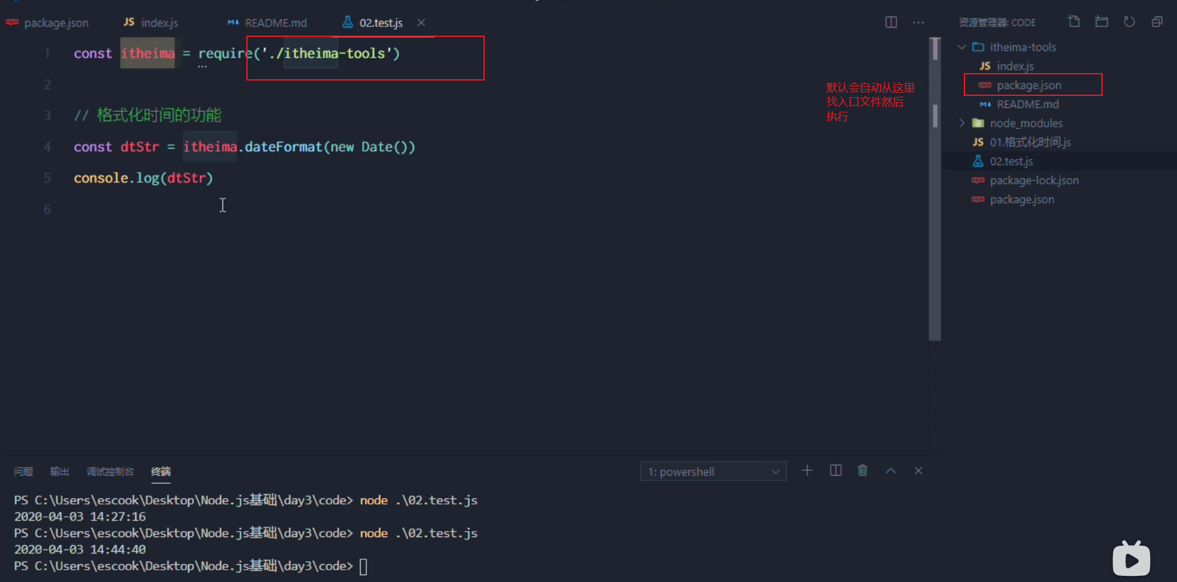The image size is (1177, 582).
Task: Click the 资源管理器: CODE header
Action: tap(997, 22)
